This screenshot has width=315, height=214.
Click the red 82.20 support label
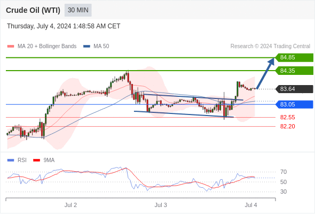[x=287, y=126]
